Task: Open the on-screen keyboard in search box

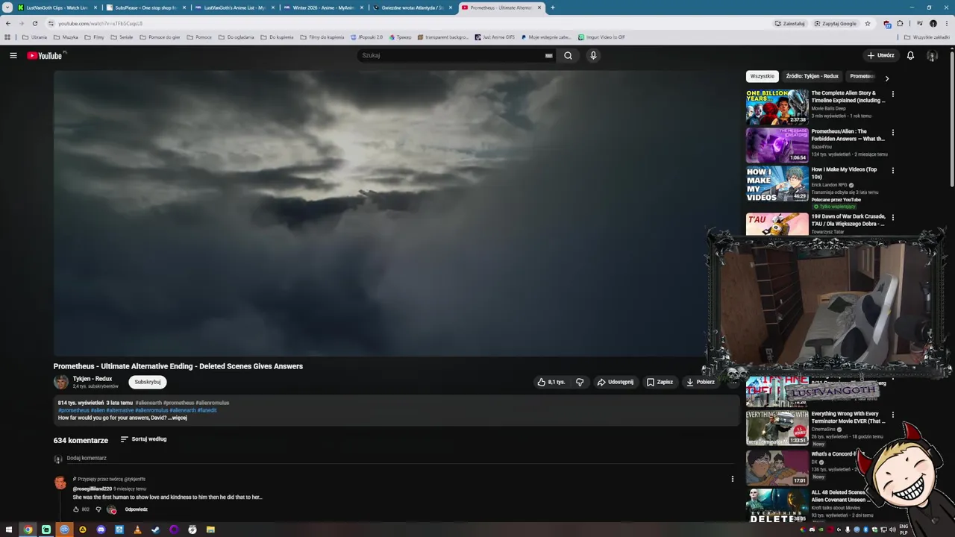Action: pyautogui.click(x=549, y=55)
